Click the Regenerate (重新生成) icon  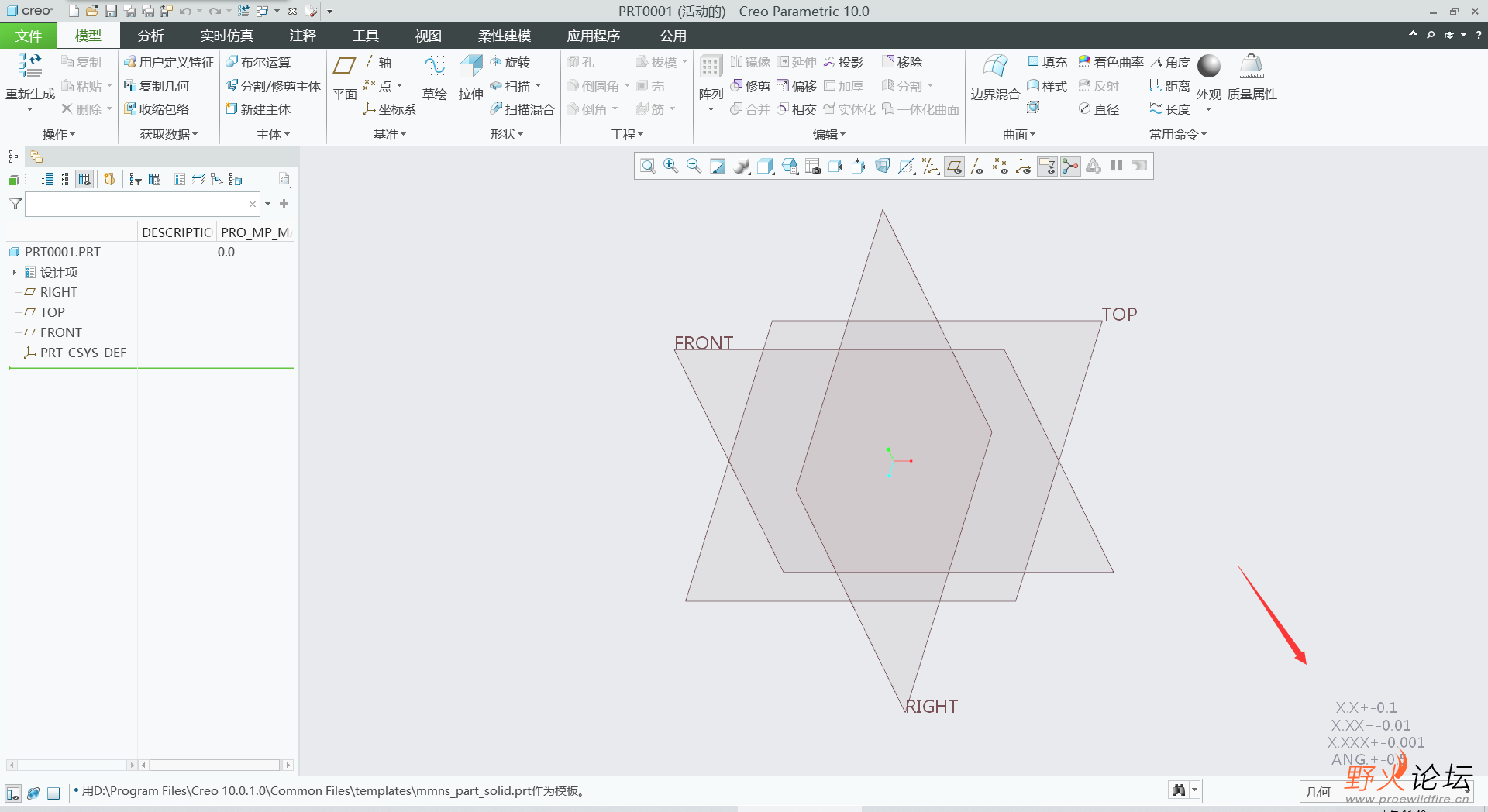[29, 67]
